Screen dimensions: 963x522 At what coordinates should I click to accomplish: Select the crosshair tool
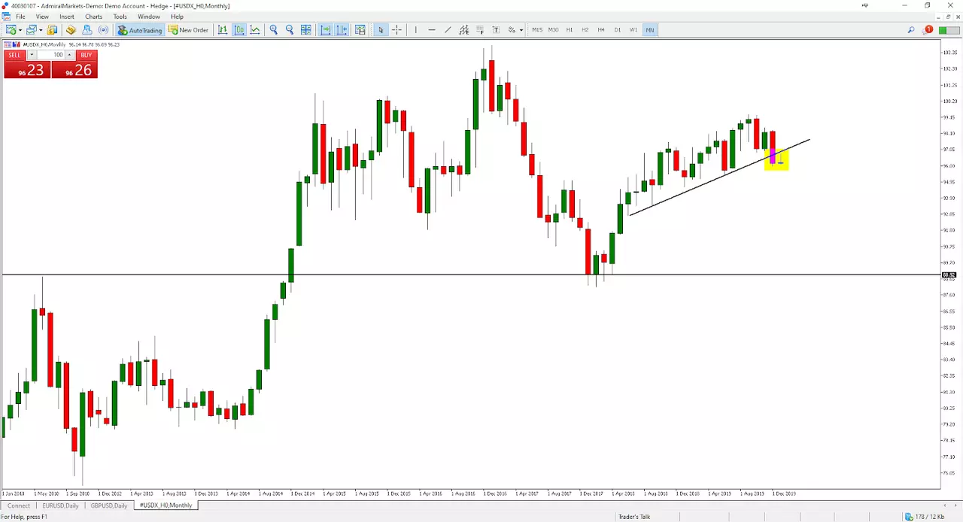tap(396, 30)
